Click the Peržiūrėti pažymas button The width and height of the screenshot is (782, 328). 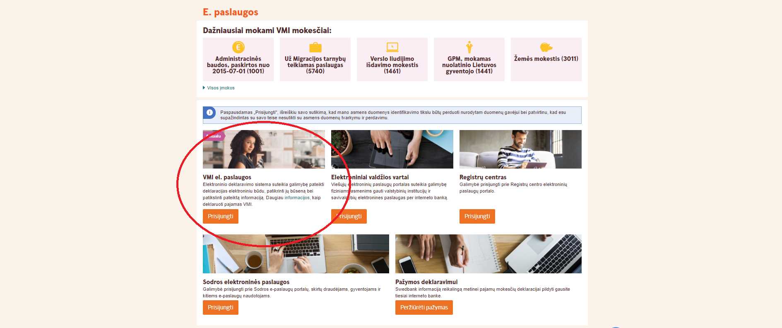pos(424,307)
